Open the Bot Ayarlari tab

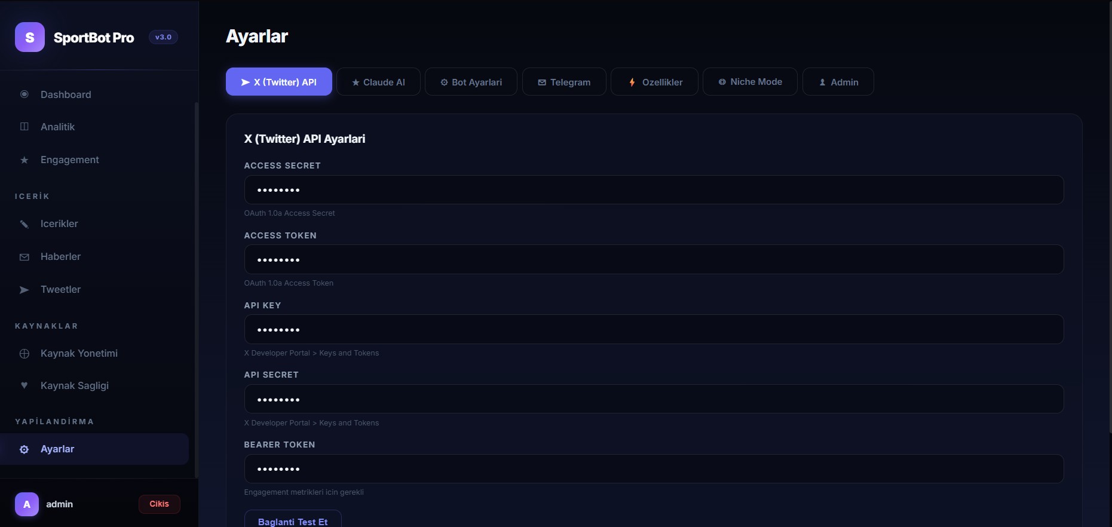pos(471,82)
